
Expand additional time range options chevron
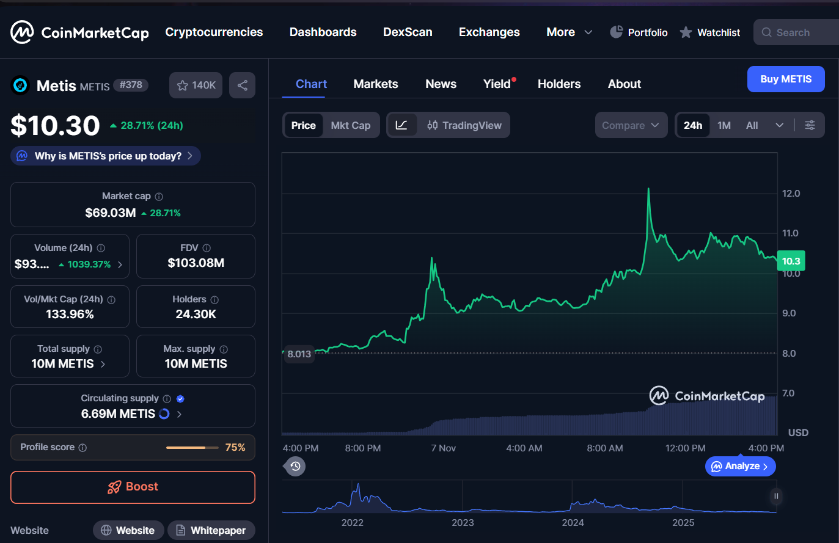point(779,125)
